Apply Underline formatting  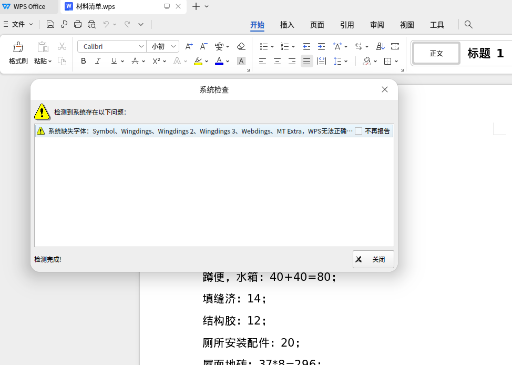(114, 61)
